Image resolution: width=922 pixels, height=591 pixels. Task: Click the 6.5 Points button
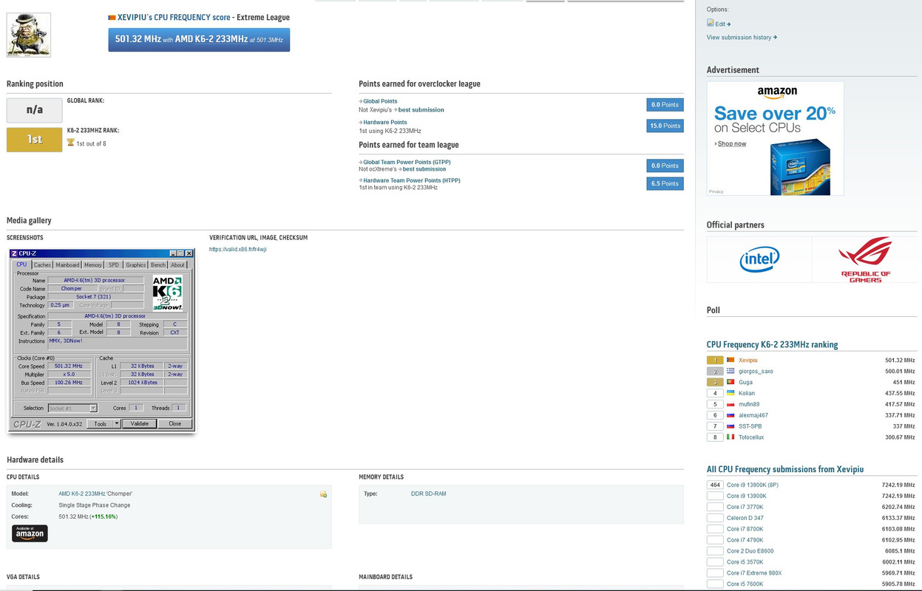click(x=665, y=183)
